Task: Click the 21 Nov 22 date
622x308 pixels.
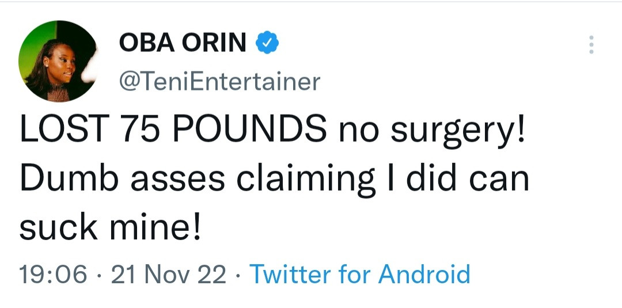Action: [x=168, y=274]
